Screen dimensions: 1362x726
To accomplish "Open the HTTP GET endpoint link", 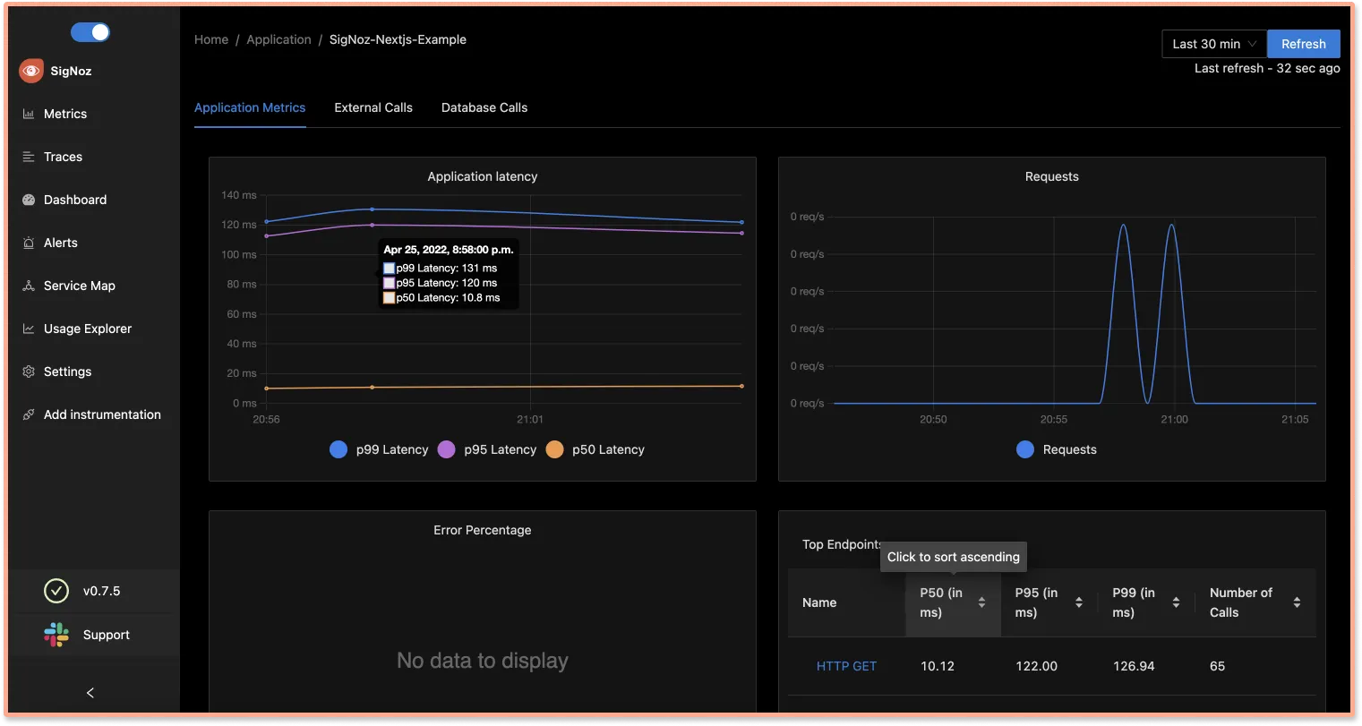I will tap(846, 666).
